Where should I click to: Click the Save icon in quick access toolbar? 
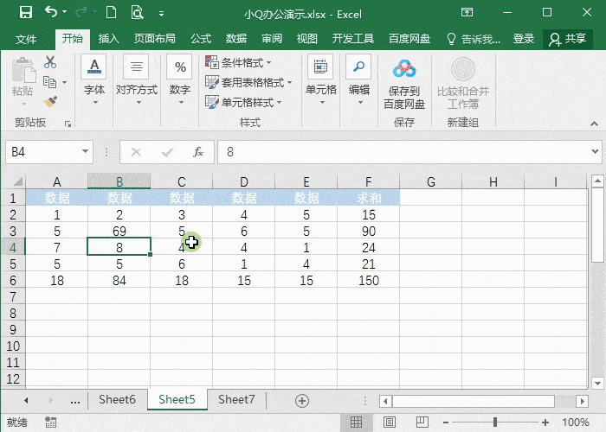pyautogui.click(x=26, y=12)
